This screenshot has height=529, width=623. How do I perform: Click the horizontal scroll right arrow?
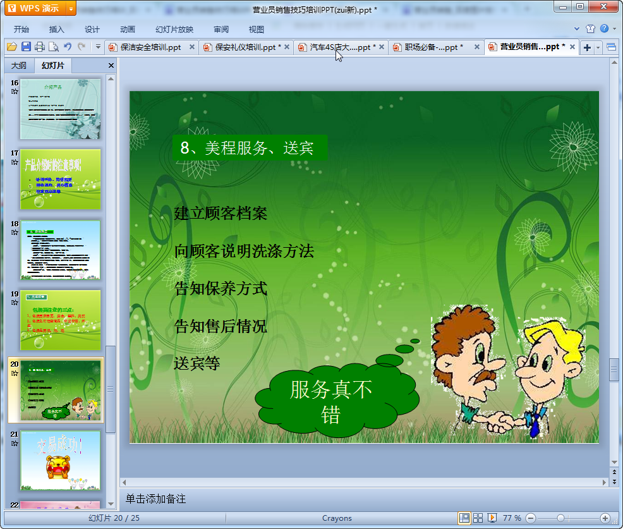tap(604, 482)
